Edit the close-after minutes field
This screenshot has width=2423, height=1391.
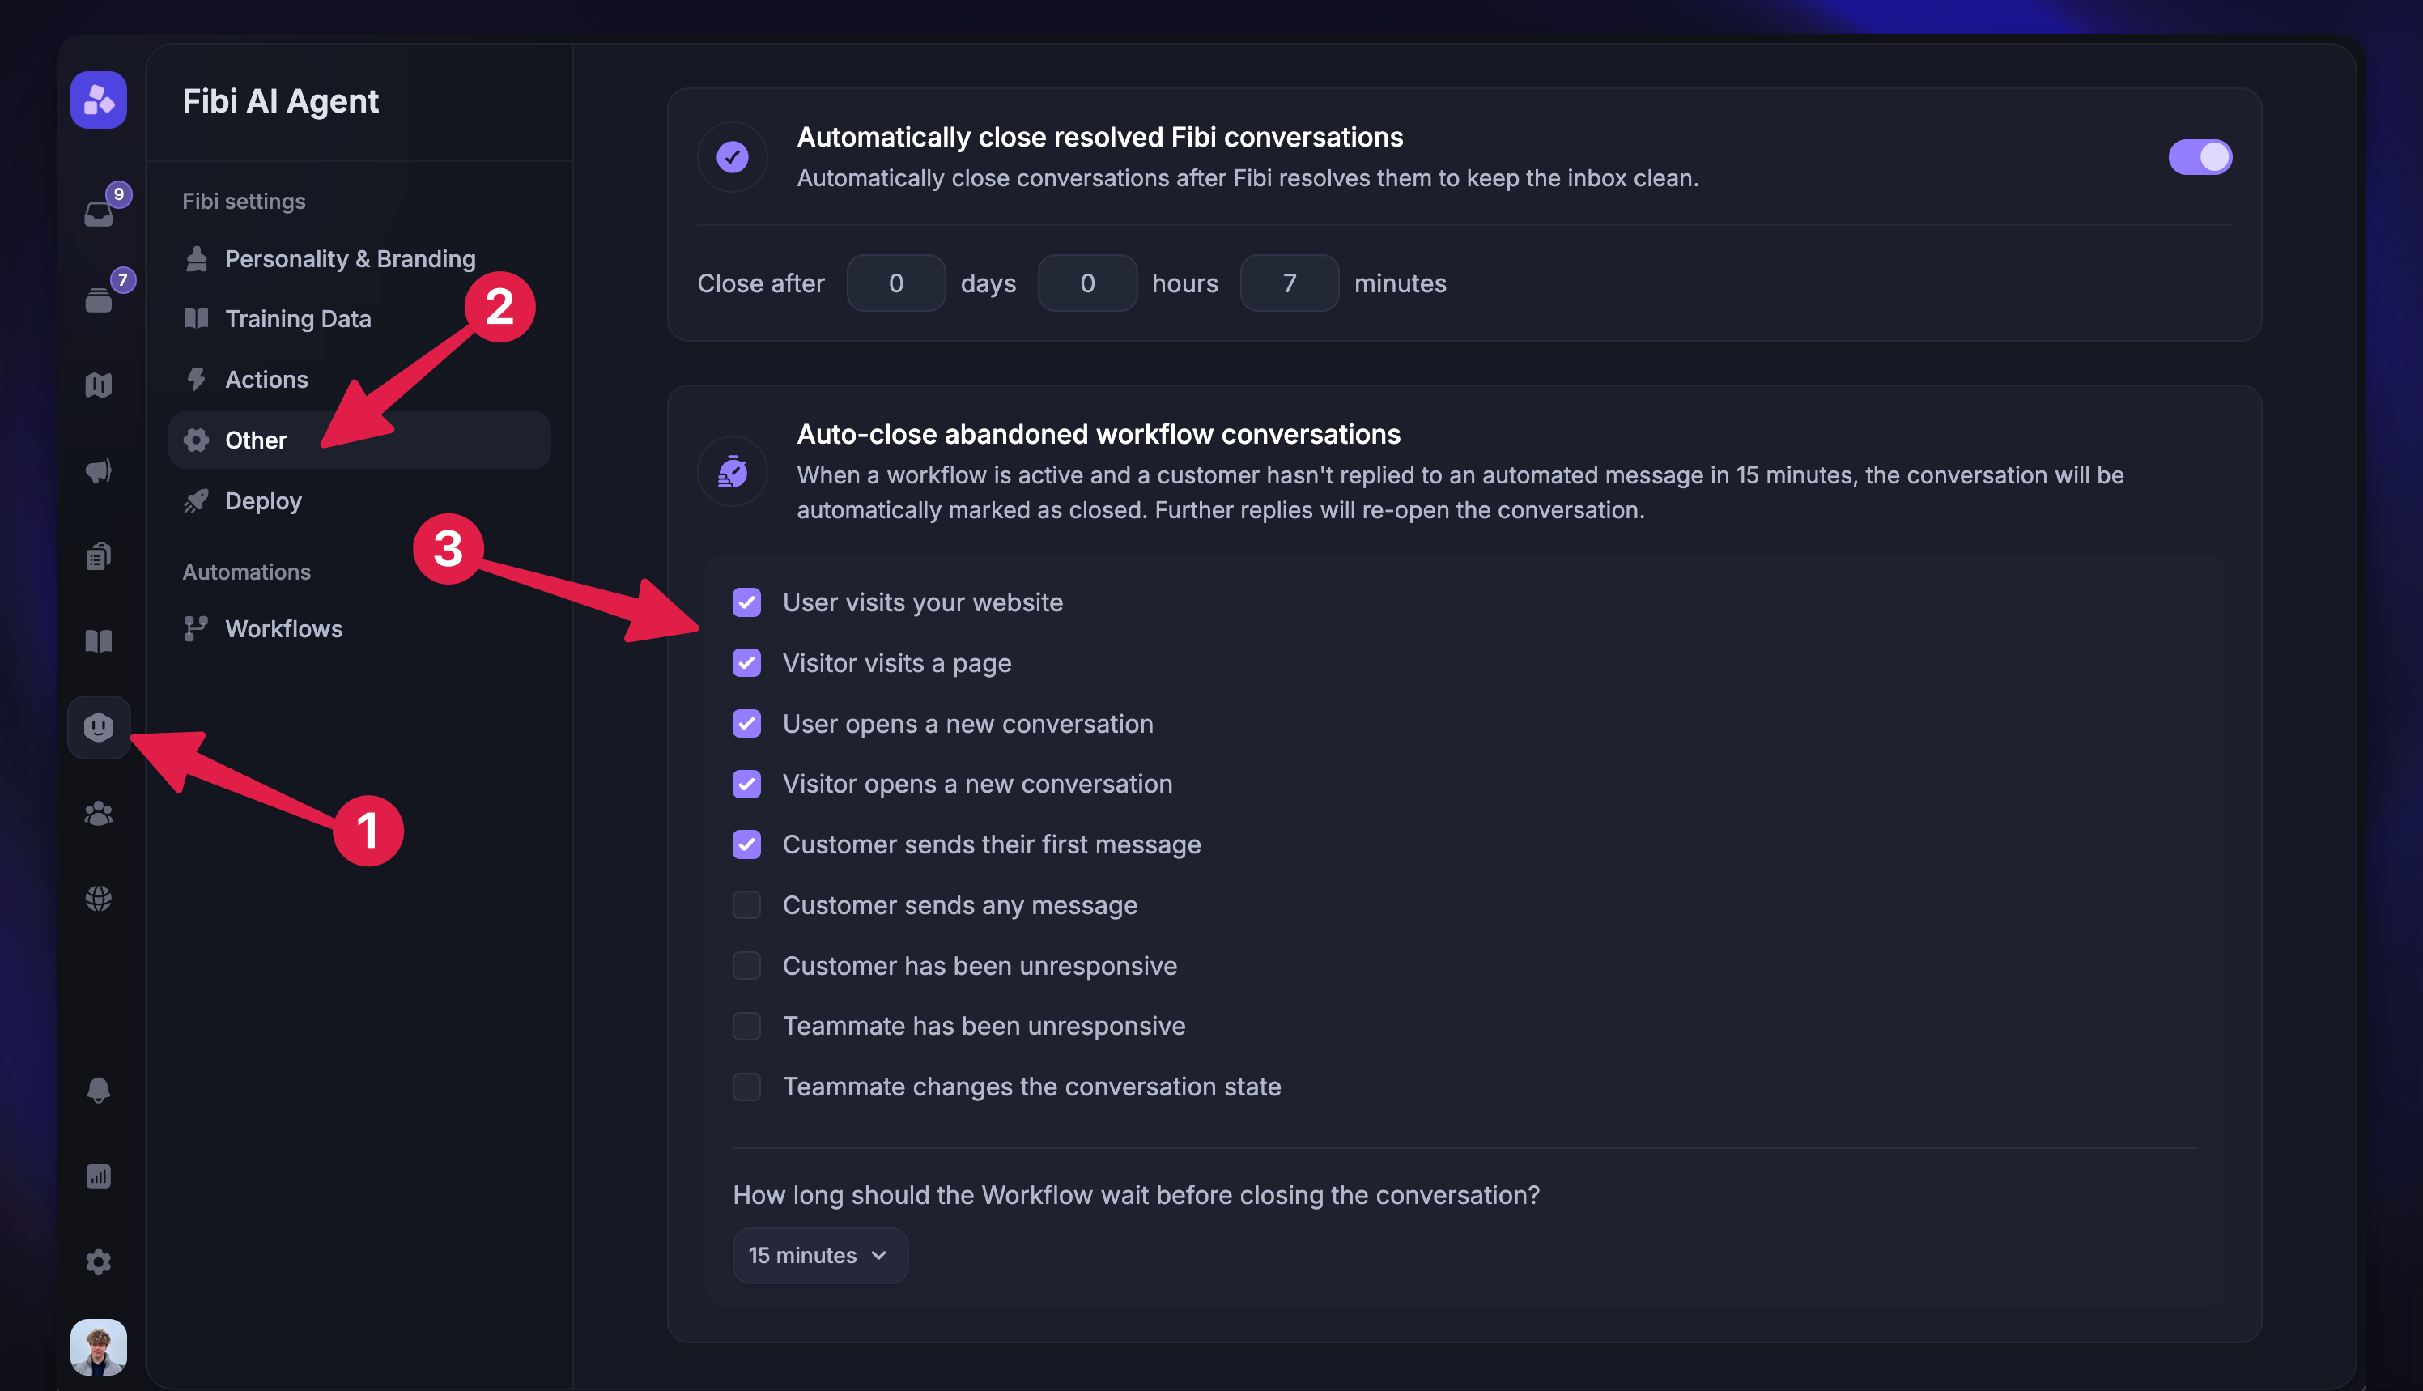[x=1288, y=283]
